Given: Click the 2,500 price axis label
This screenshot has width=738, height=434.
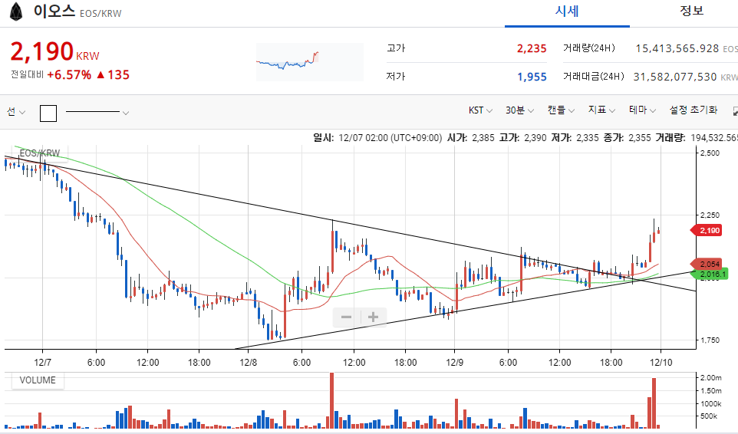Looking at the screenshot, I should (710, 153).
